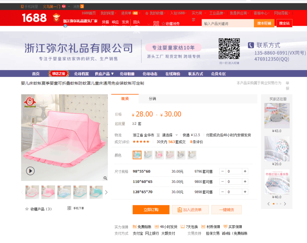Increase quantity for size 98*55*60

pyautogui.click(x=245, y=171)
